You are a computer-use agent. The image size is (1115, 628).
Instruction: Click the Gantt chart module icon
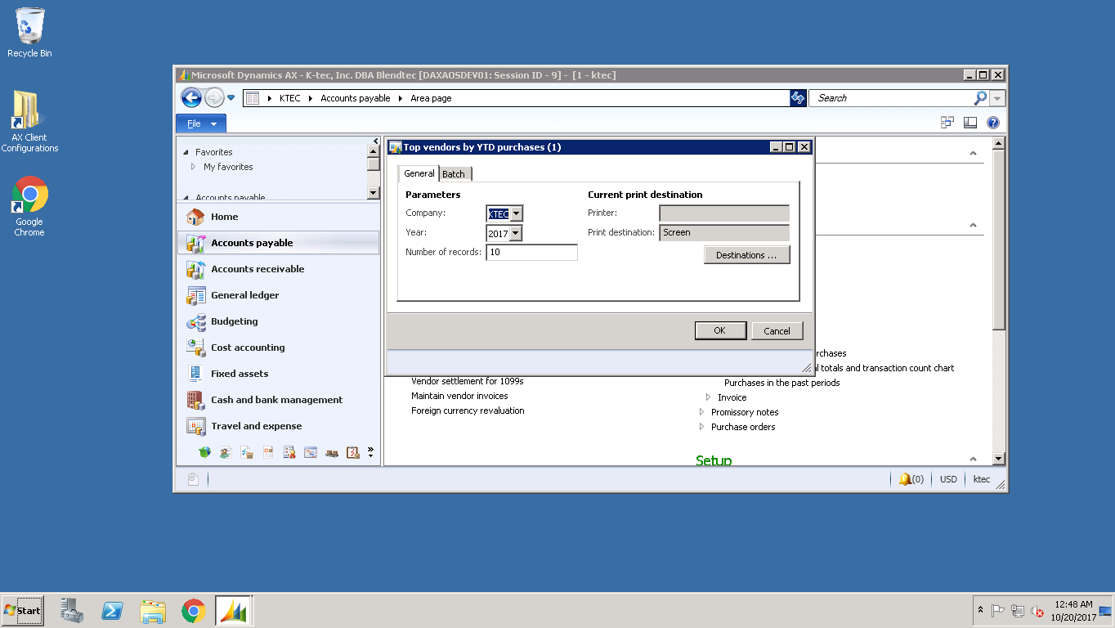pyautogui.click(x=311, y=452)
